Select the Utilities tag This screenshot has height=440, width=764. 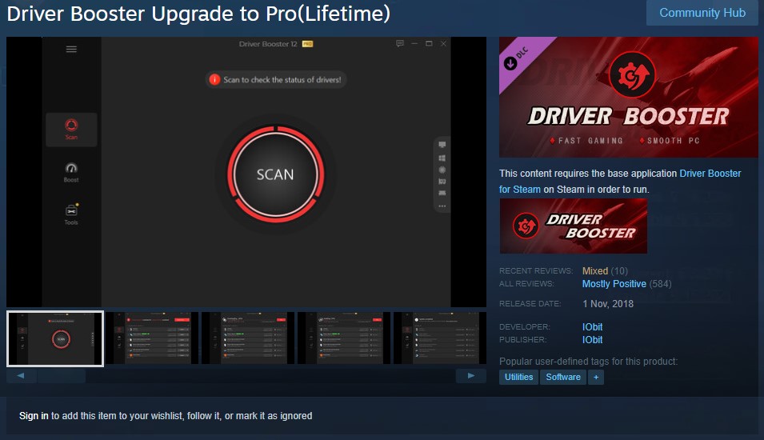[518, 377]
